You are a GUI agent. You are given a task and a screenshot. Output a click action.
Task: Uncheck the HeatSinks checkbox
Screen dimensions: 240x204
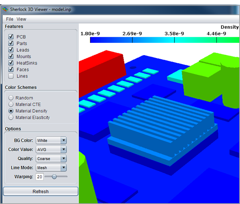(x=11, y=63)
